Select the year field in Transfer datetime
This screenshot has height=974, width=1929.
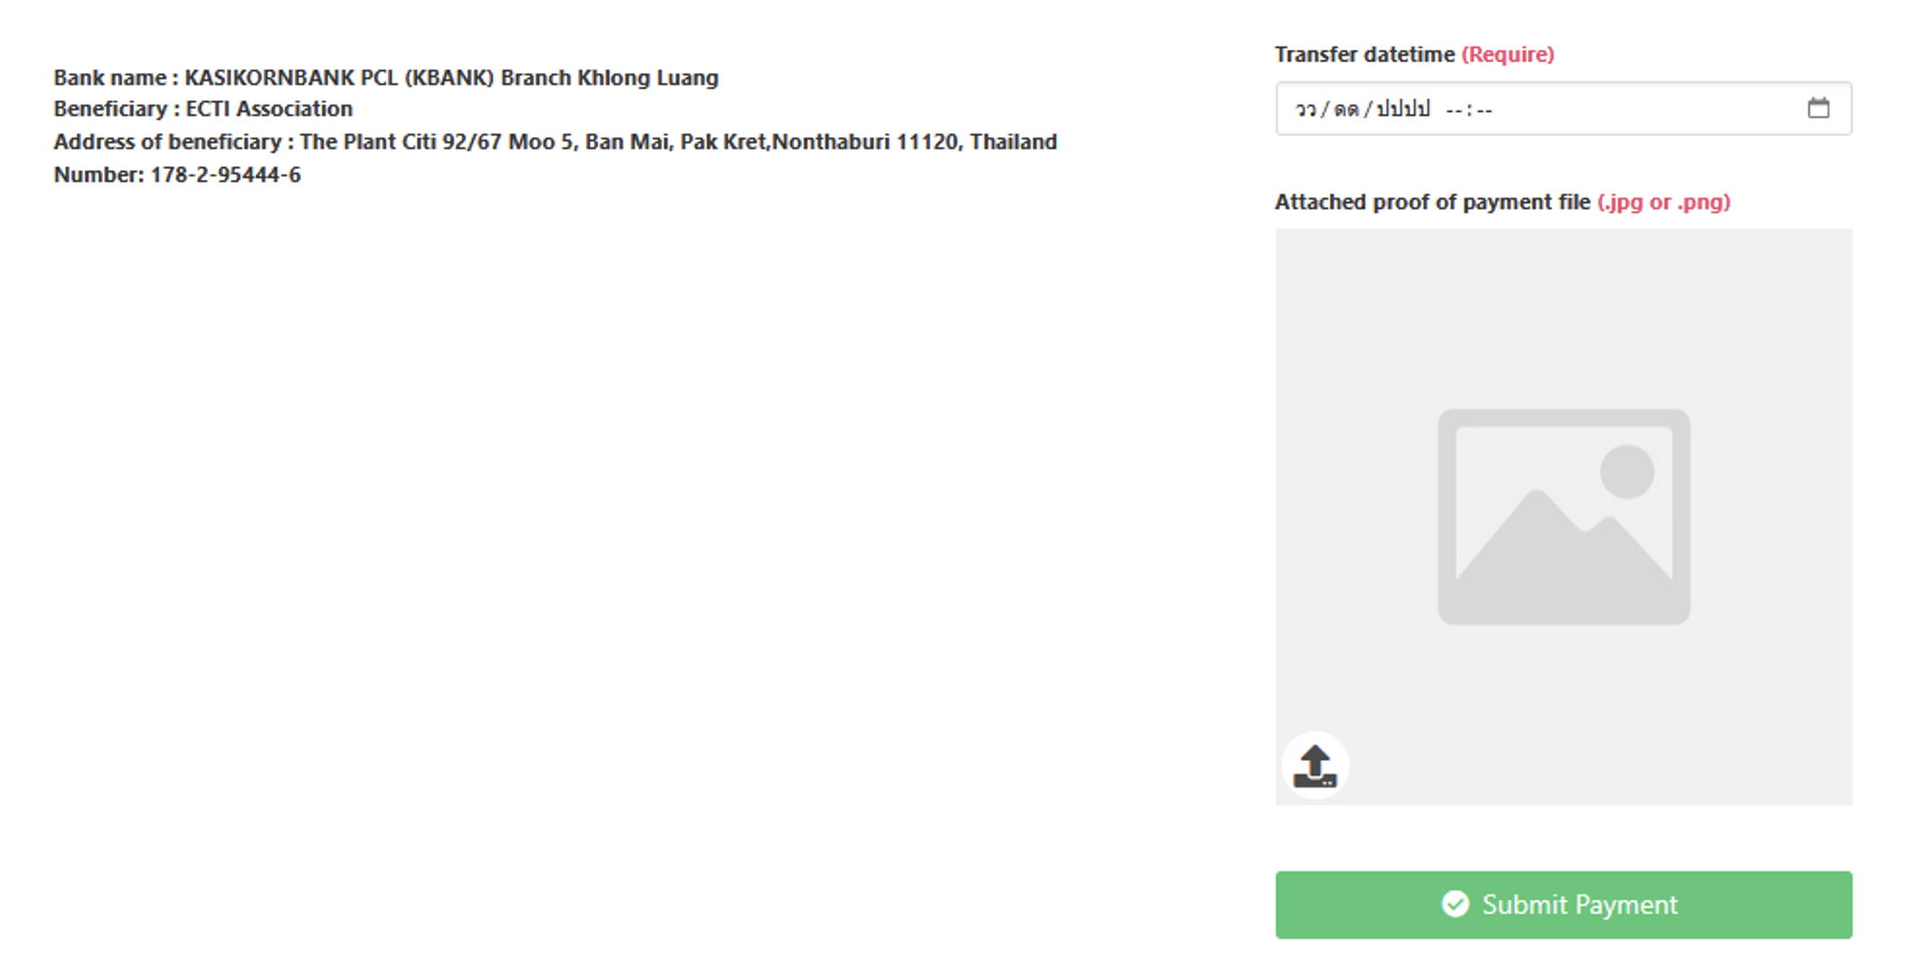click(x=1403, y=109)
